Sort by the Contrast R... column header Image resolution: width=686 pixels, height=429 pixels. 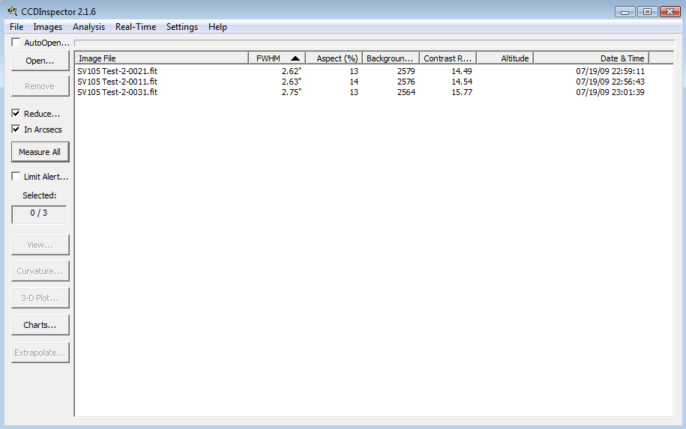(448, 58)
